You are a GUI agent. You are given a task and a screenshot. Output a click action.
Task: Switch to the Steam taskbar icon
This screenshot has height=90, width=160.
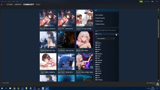pyautogui.click(x=47, y=88)
